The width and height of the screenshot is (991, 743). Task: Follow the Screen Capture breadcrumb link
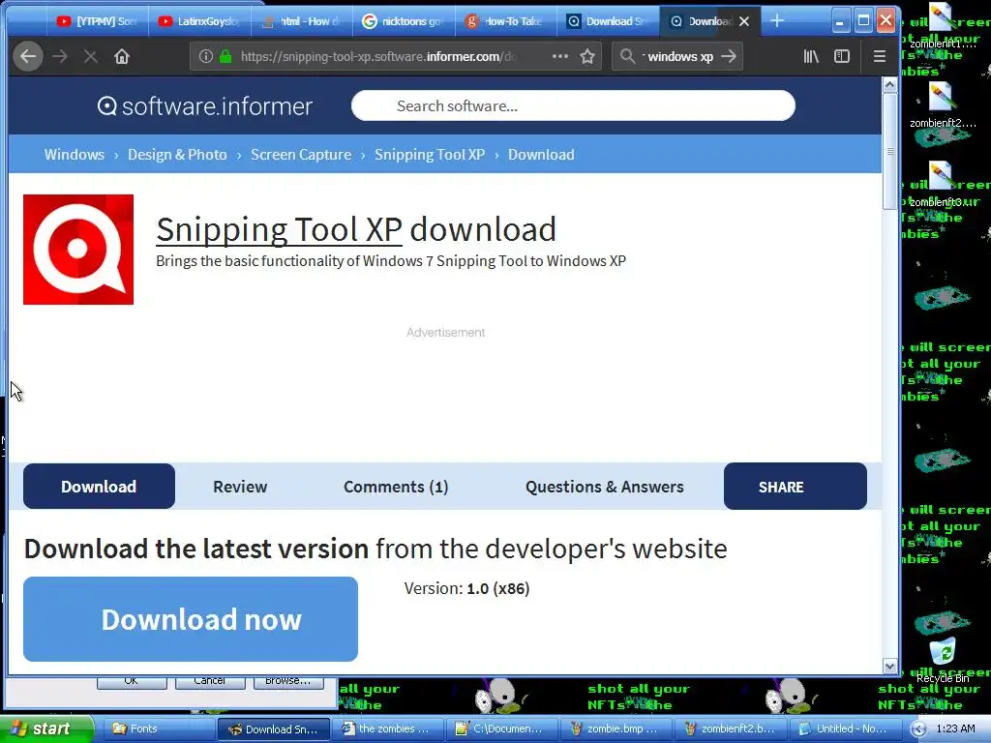301,155
